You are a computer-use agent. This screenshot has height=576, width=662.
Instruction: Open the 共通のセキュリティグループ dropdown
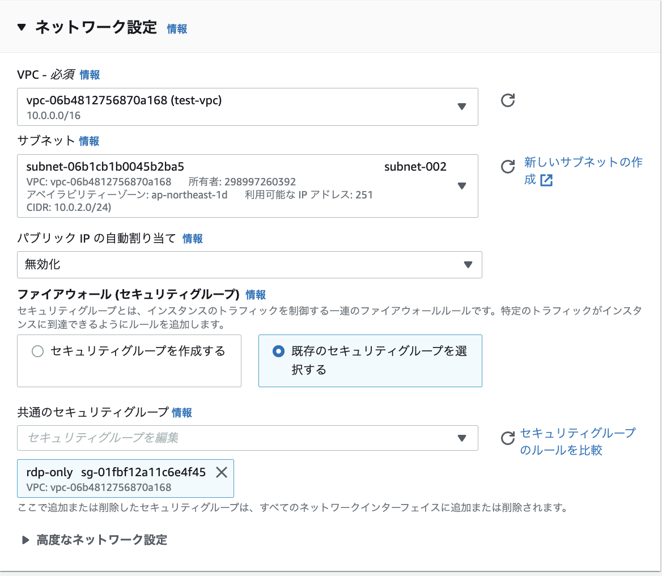pos(462,438)
